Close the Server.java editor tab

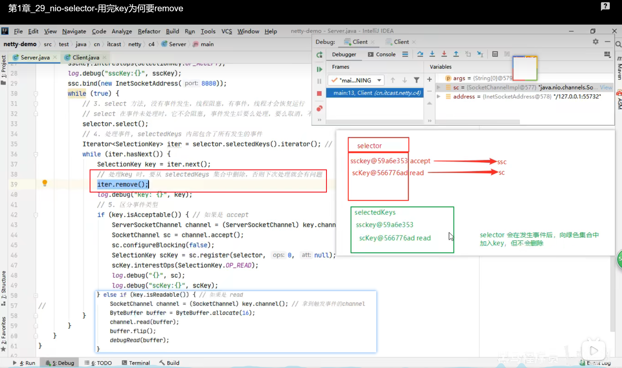point(55,57)
